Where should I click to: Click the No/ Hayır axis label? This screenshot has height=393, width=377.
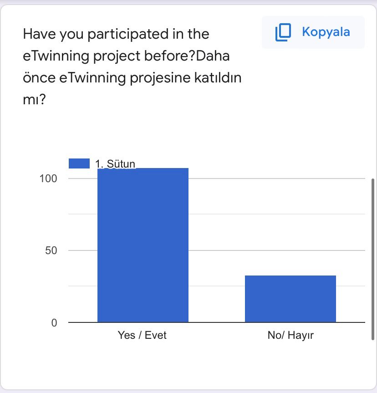(290, 335)
